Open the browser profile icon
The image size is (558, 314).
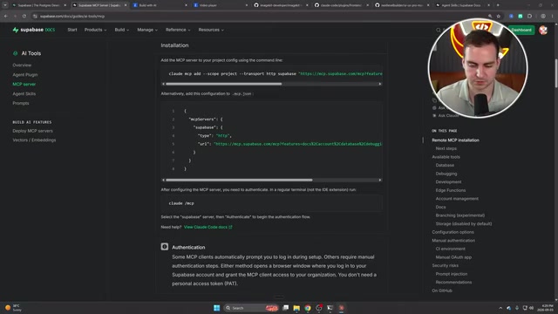pos(543,16)
